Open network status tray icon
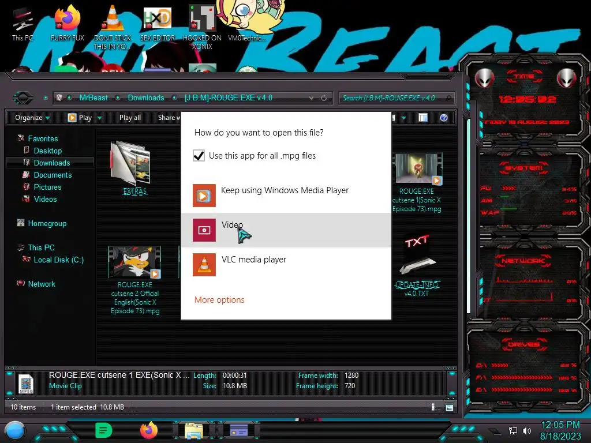Screen dimensions: 591x443 tap(513, 430)
